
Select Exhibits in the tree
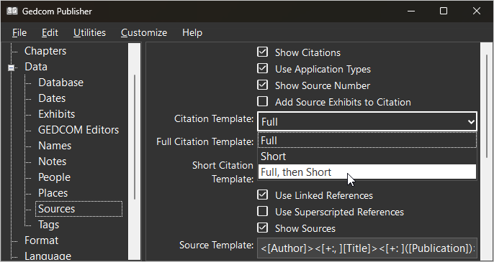click(x=57, y=114)
